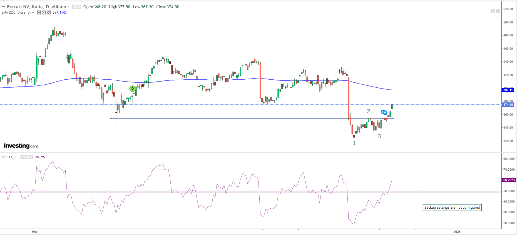Open Ferrari NV series settings gear
The height and width of the screenshot is (235, 517).
pyautogui.click(x=79, y=7)
